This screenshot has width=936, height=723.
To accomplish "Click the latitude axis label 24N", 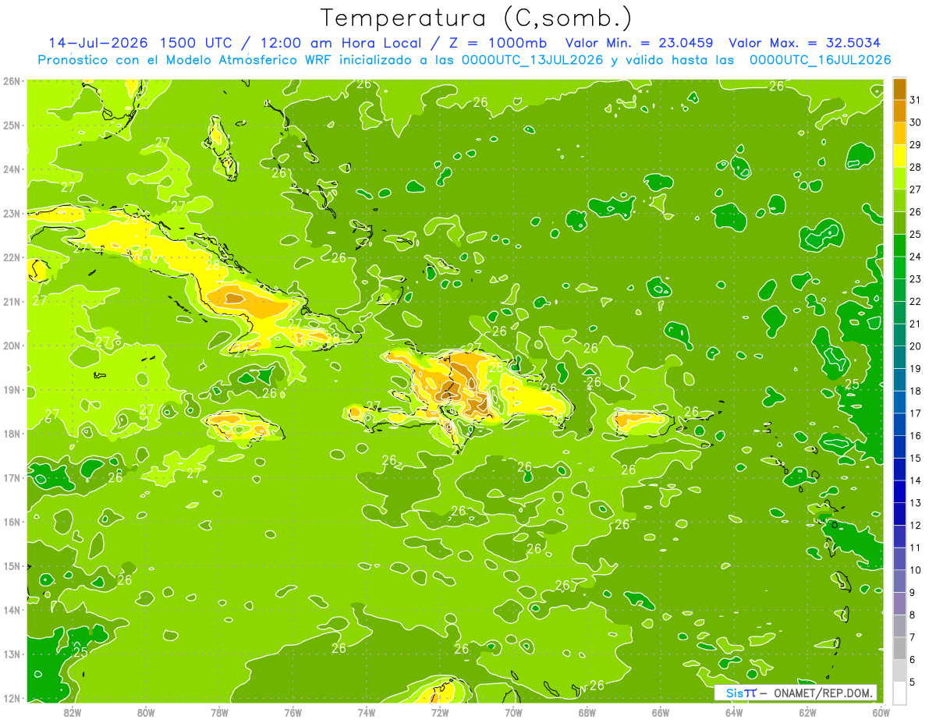I will [x=12, y=169].
